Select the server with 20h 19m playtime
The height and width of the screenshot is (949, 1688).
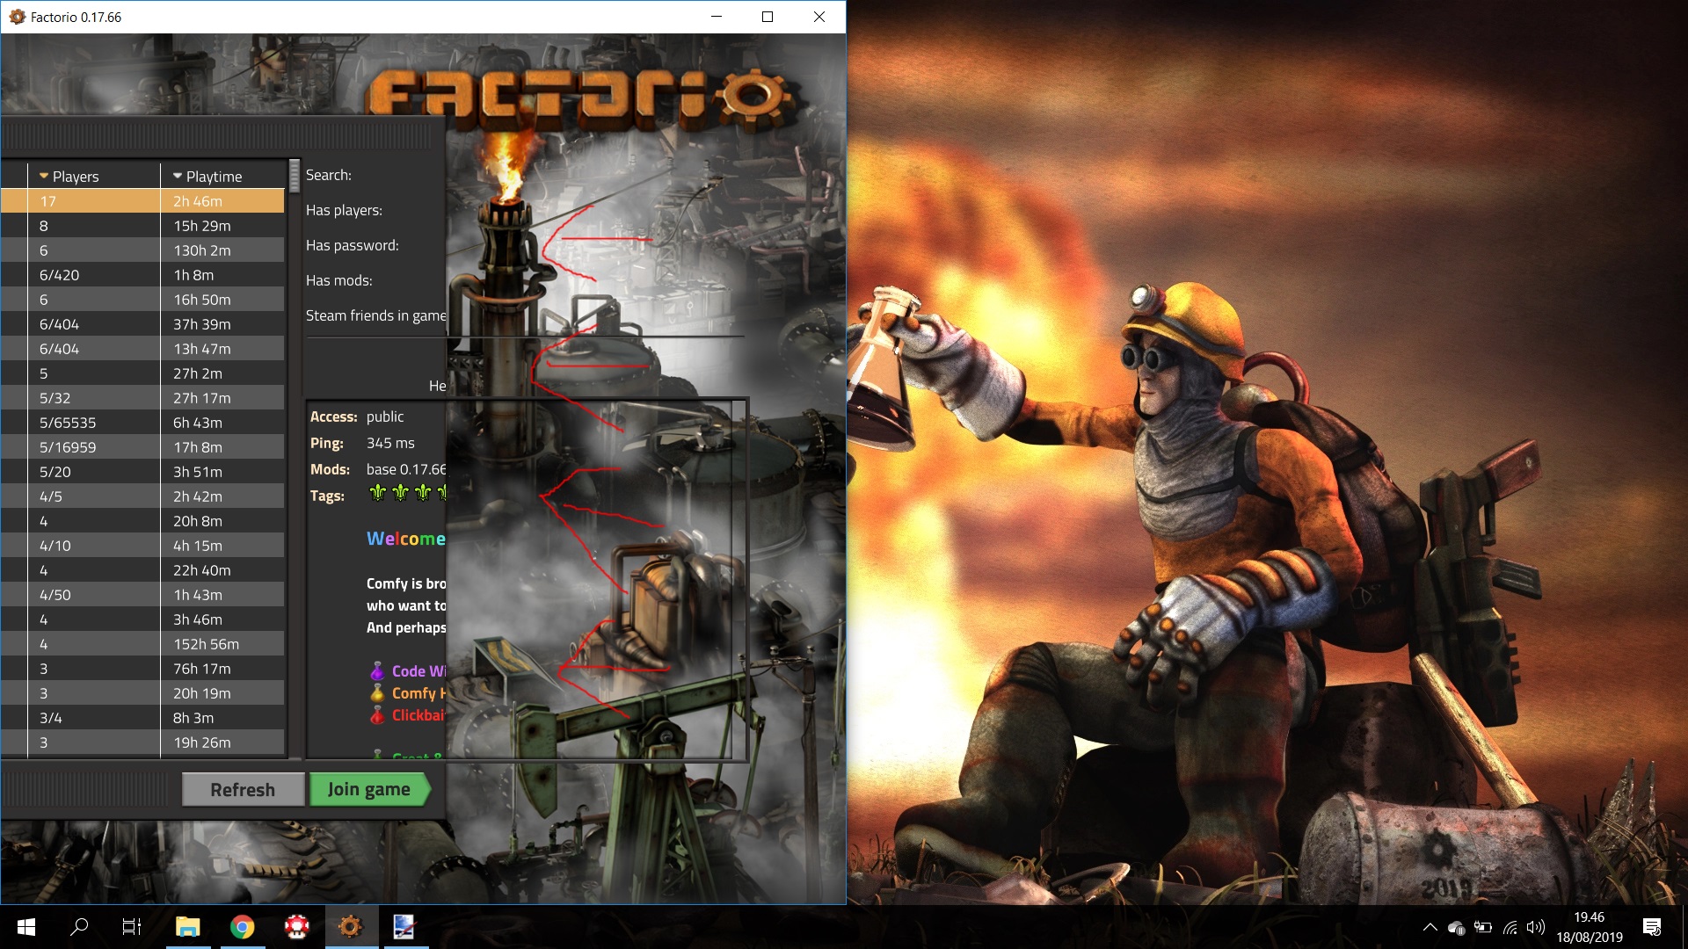pyautogui.click(x=142, y=693)
